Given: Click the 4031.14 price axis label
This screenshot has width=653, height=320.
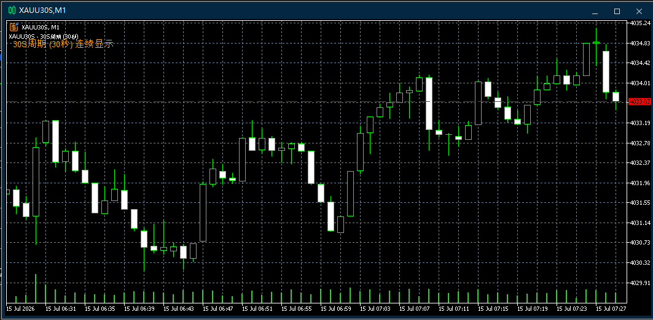Looking at the screenshot, I should point(640,223).
